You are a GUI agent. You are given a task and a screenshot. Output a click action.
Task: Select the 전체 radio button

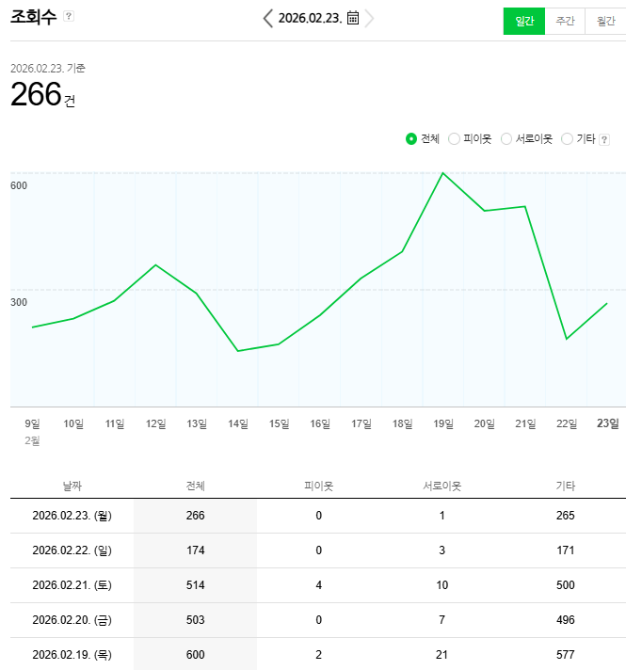pyautogui.click(x=411, y=139)
